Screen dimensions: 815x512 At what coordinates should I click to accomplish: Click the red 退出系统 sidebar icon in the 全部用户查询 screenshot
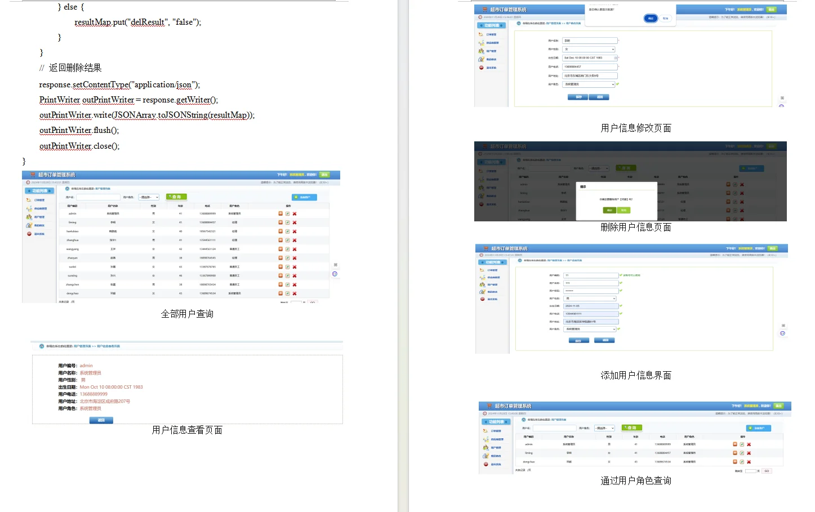pyautogui.click(x=29, y=234)
